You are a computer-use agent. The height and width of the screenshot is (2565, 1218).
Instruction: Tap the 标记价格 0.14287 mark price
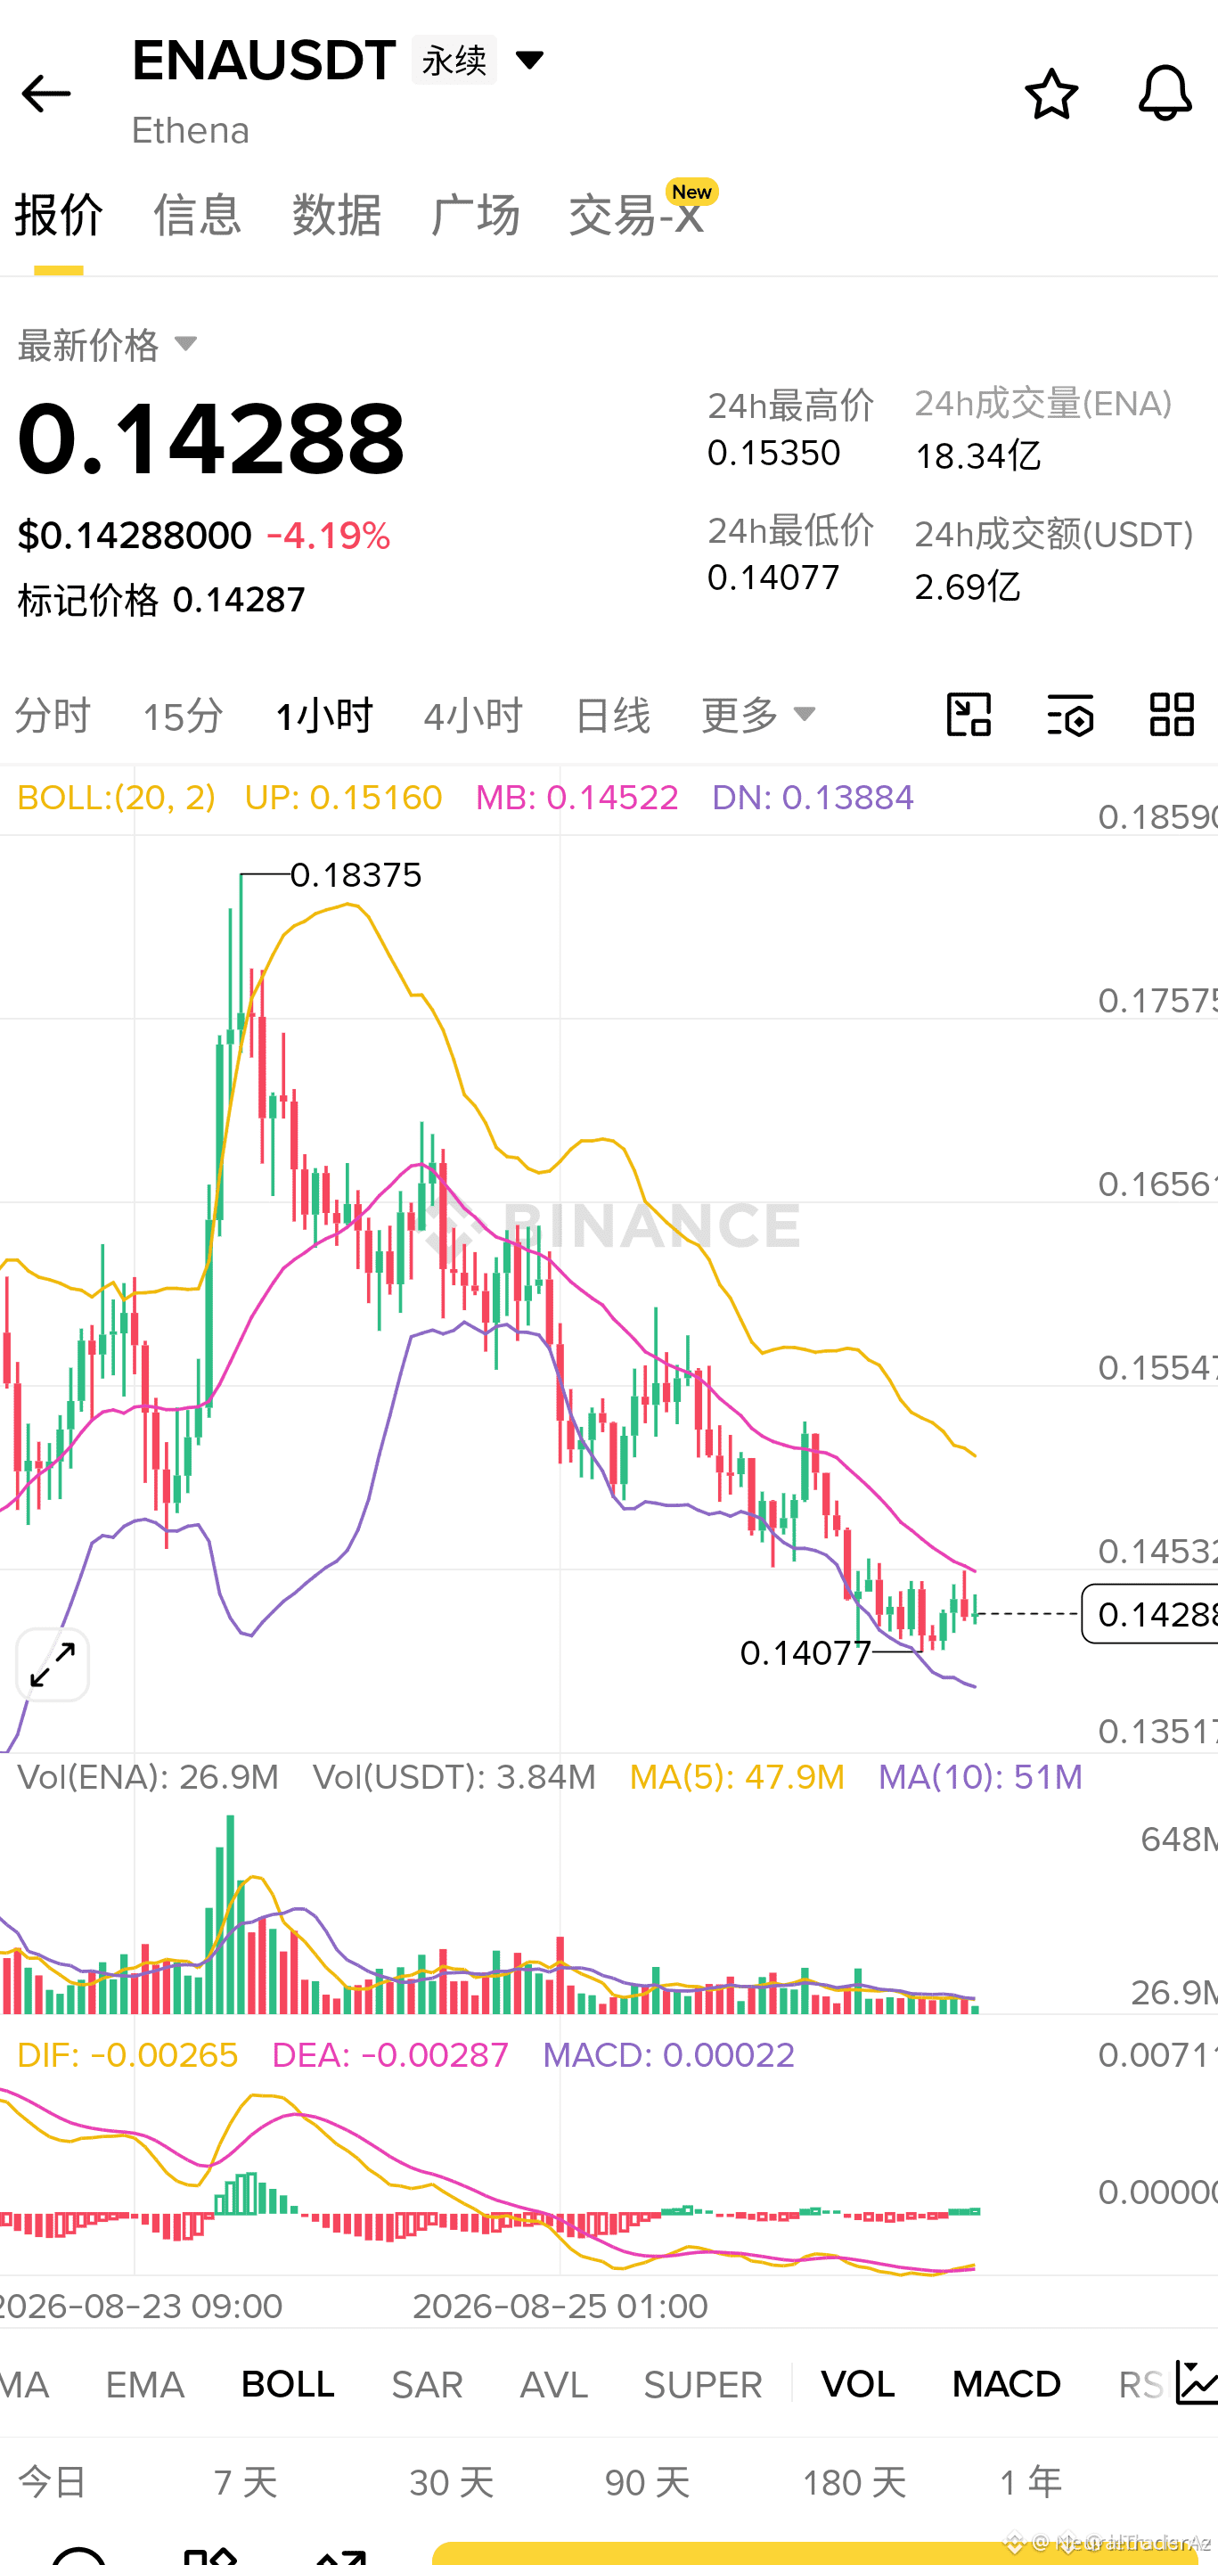tap(161, 601)
